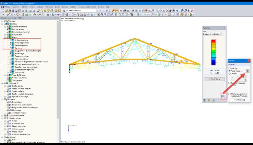Collapse the Barres tree node

[x=5, y=37]
